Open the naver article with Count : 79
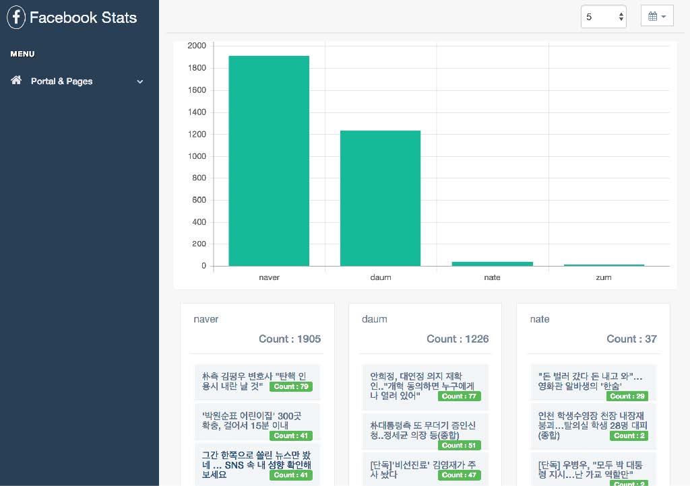The width and height of the screenshot is (690, 486). coord(257,382)
